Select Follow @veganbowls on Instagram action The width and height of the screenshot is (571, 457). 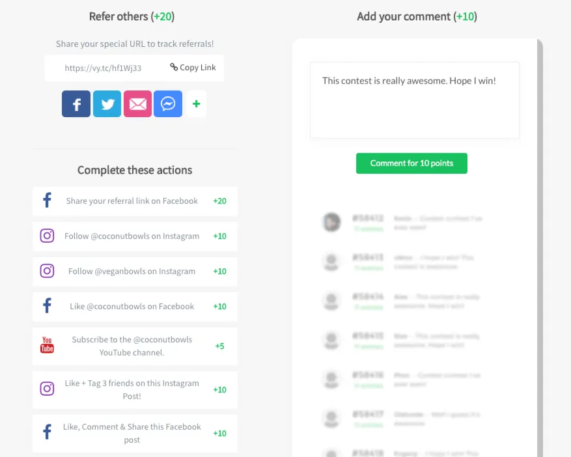click(x=135, y=271)
